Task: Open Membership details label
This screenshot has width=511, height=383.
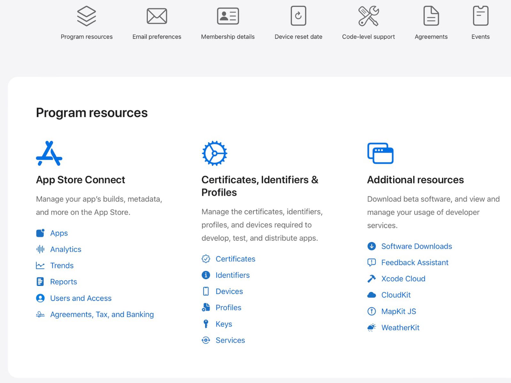Action: tap(228, 37)
